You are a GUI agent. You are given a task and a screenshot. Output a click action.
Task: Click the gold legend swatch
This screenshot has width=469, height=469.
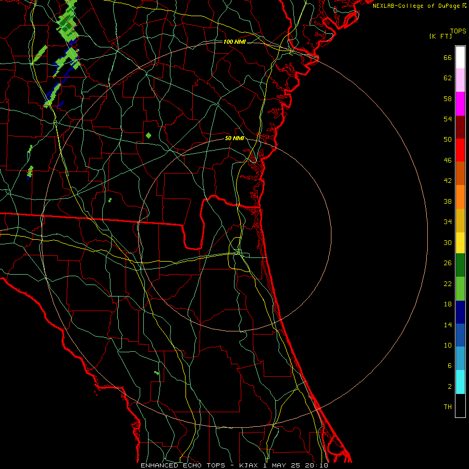(460, 220)
